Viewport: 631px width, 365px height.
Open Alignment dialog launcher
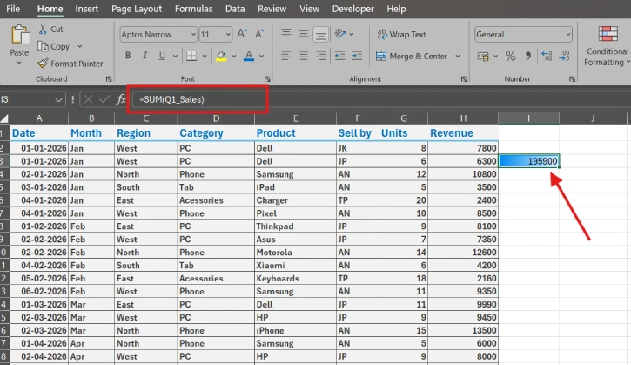click(x=464, y=79)
